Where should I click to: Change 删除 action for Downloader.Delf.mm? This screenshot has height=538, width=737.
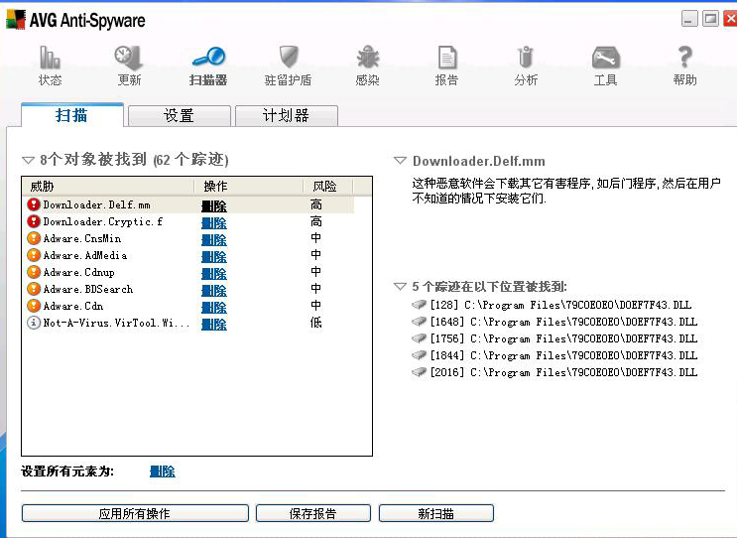[214, 206]
